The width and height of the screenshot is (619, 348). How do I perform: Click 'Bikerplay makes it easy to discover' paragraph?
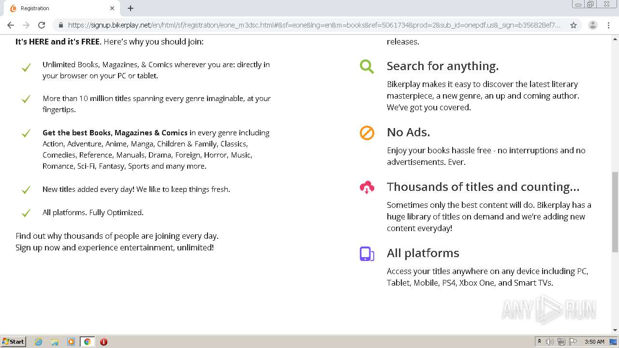(x=483, y=96)
